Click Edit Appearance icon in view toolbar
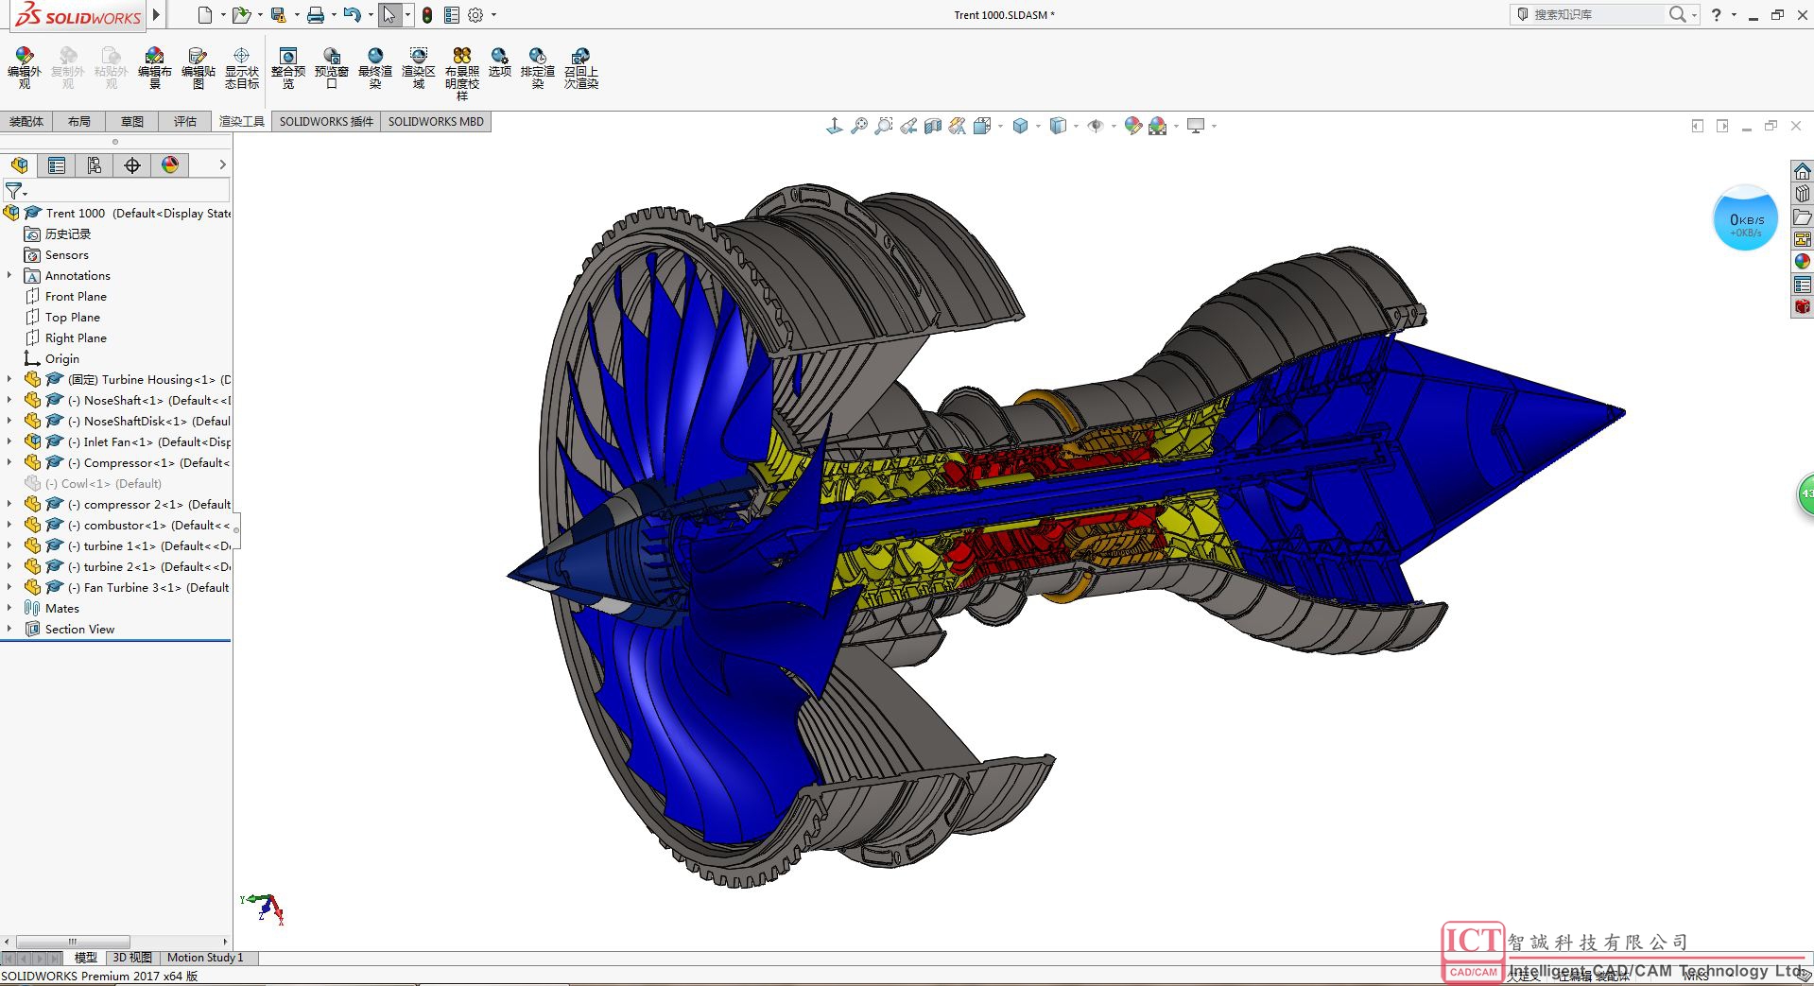 [1132, 126]
